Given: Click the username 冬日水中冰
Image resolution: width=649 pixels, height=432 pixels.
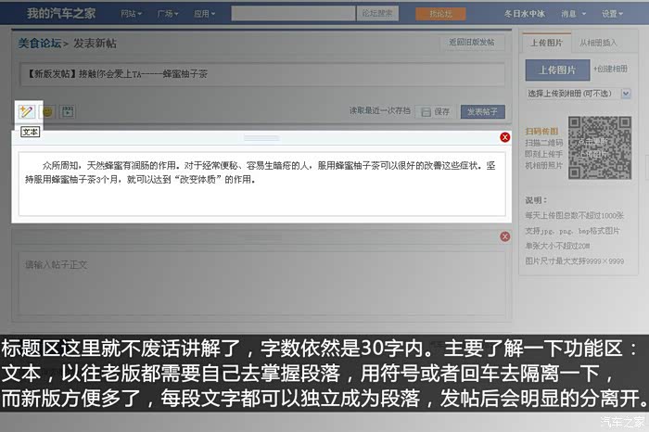Looking at the screenshot, I should point(525,14).
